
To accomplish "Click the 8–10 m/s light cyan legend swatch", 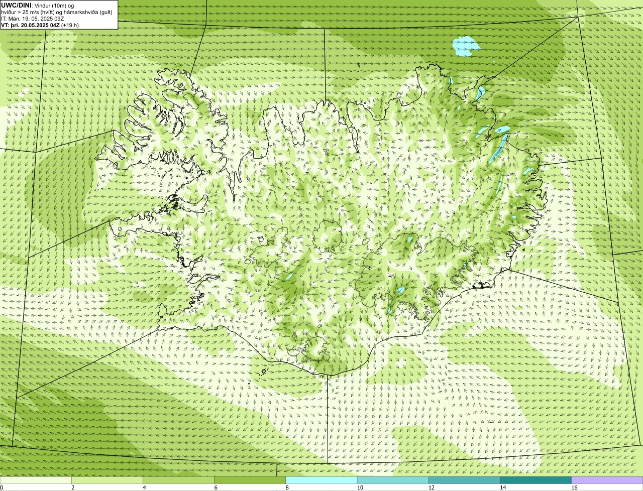I will click(321, 480).
